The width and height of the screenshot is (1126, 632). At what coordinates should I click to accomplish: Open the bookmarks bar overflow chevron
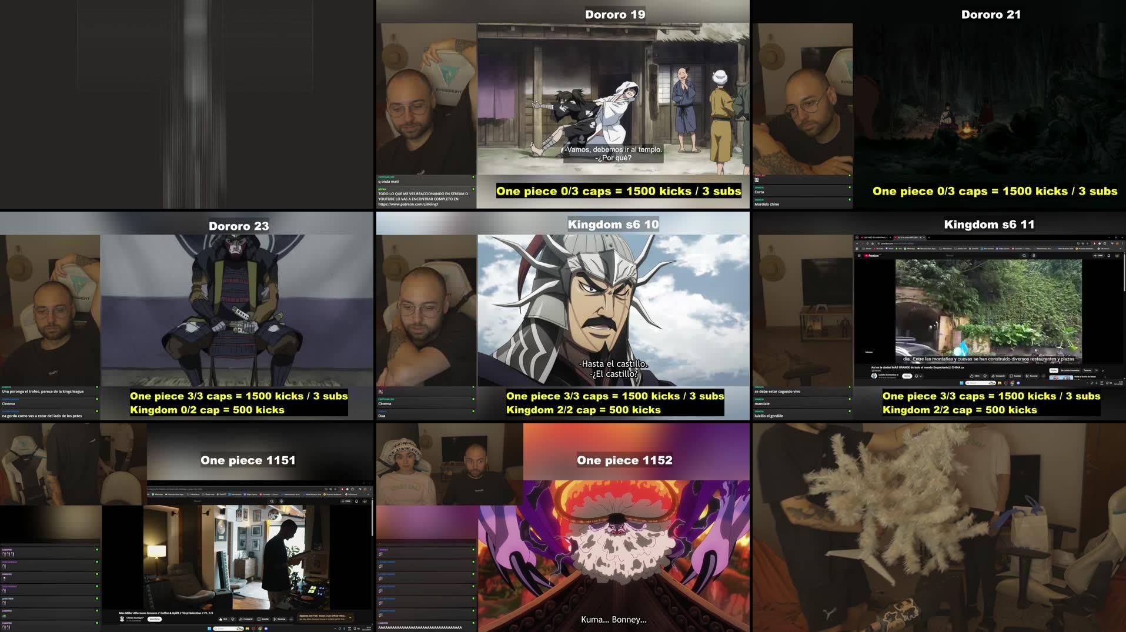pos(1120,249)
